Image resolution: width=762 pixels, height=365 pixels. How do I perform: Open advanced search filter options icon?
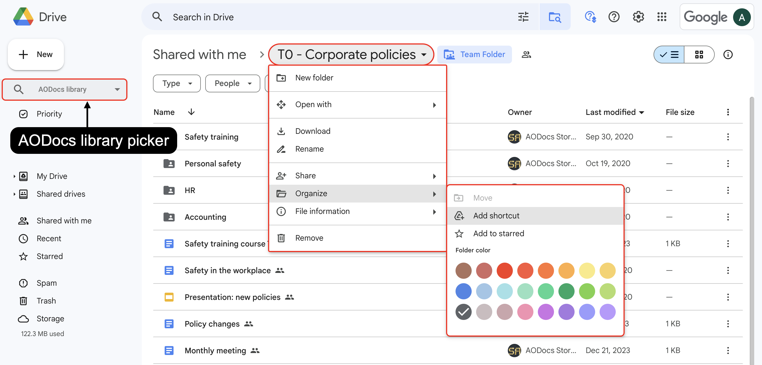point(523,17)
